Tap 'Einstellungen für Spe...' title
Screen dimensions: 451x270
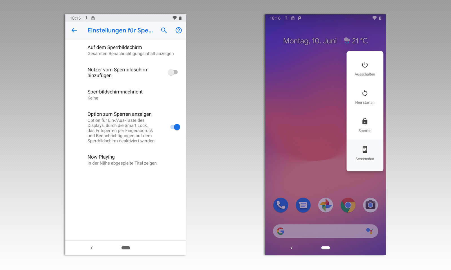(120, 30)
